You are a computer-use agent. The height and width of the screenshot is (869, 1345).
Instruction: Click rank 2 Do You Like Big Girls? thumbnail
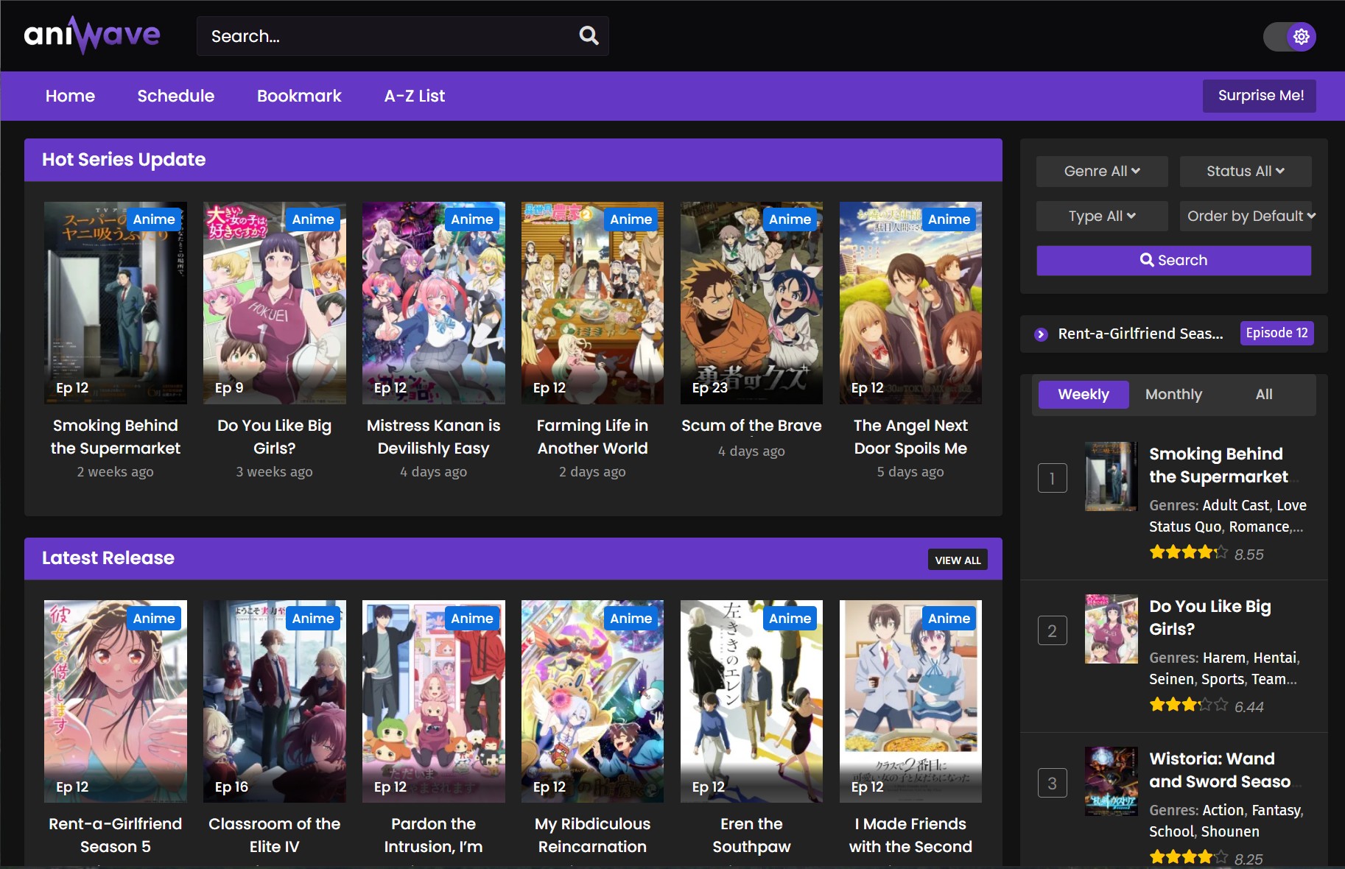pyautogui.click(x=1112, y=629)
